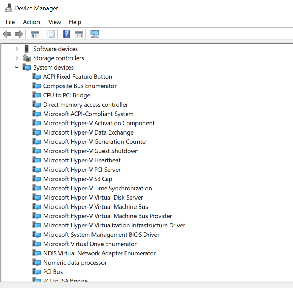The width and height of the screenshot is (293, 288).
Task: Select Microsoft Hyper-V Generation Counter
Action: pyautogui.click(x=95, y=142)
